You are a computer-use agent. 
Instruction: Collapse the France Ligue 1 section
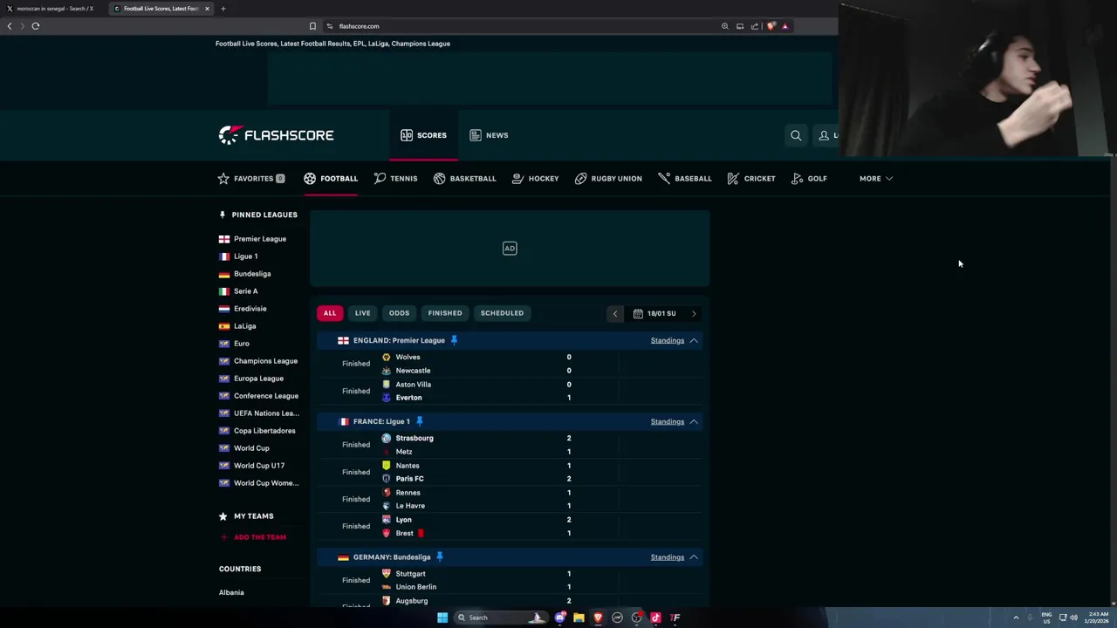pos(694,421)
